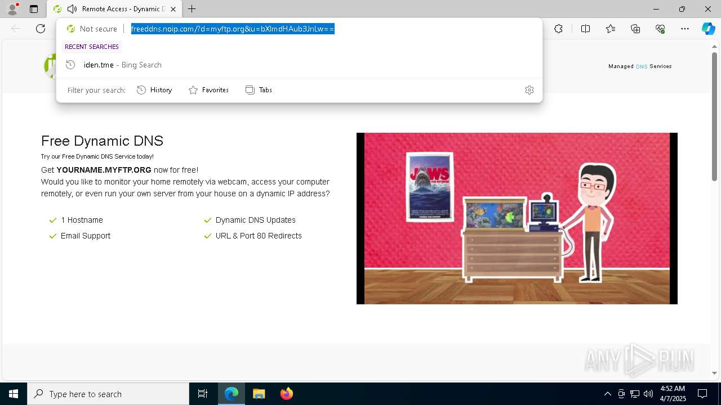Open the Collections icon
This screenshot has height=405, width=721.
635,29
